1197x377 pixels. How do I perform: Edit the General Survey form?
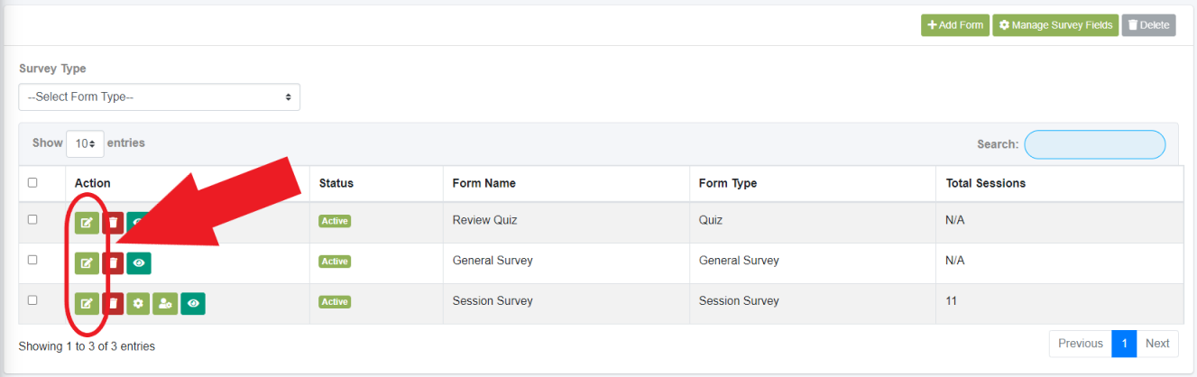point(87,262)
